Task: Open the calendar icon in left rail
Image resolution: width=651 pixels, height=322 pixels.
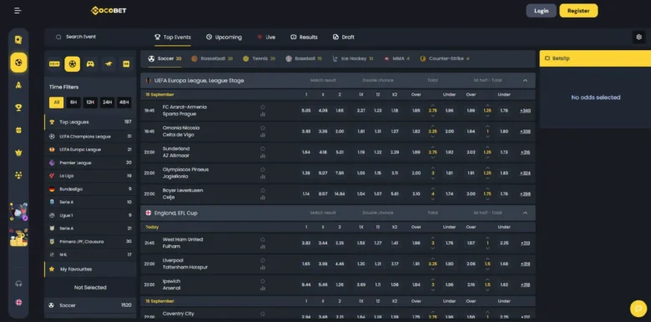Action: (x=18, y=130)
